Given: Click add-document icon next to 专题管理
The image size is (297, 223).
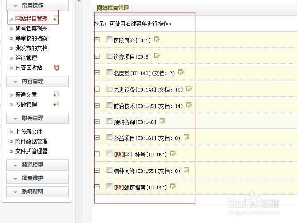Looking at the screenshot, I should (56, 104).
